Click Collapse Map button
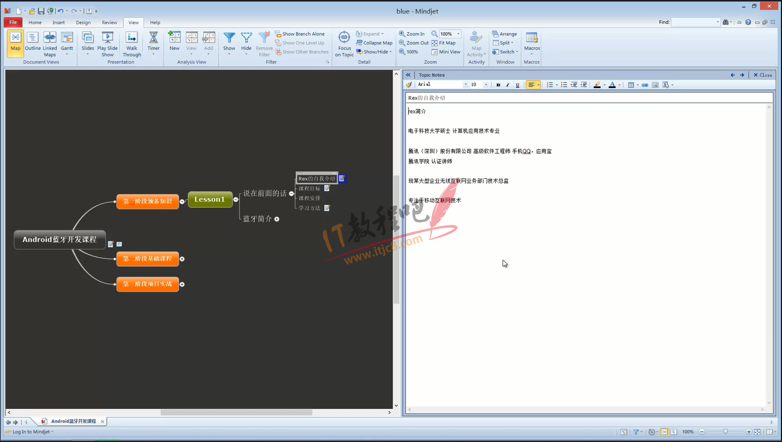The height and width of the screenshot is (442, 782). pos(374,43)
